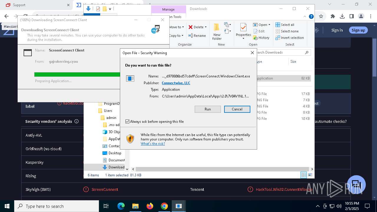Open Firefox from the taskbar
377x212 pixels.
coord(150,206)
